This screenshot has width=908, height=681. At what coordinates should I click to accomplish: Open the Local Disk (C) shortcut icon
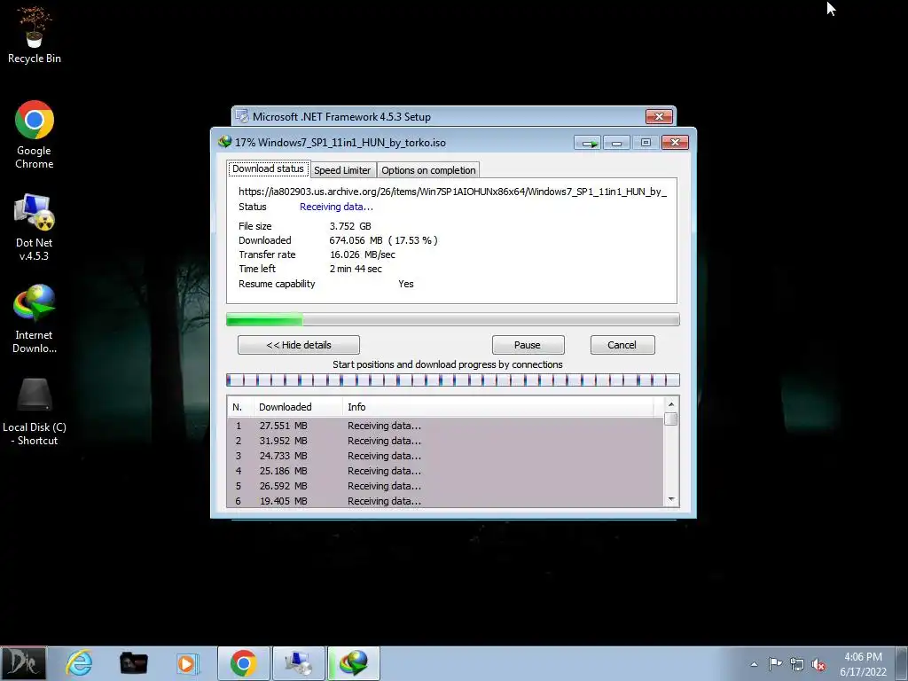coord(35,411)
